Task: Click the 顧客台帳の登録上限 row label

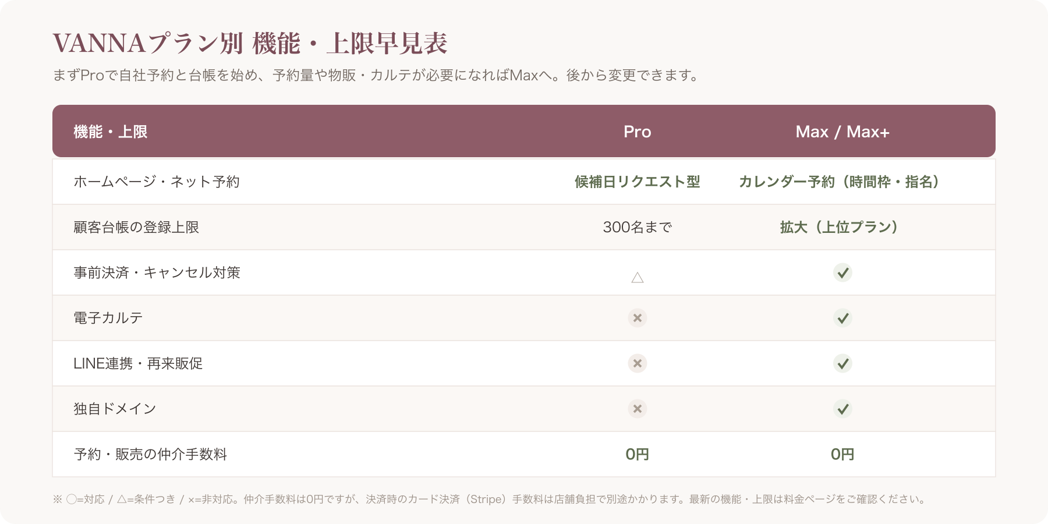Action: (136, 227)
